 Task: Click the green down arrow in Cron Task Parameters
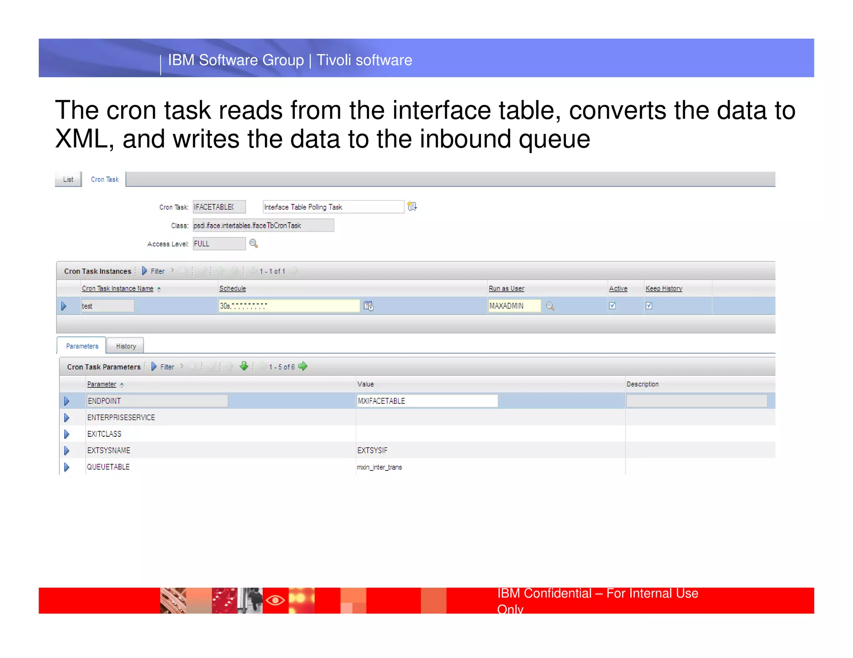point(244,366)
